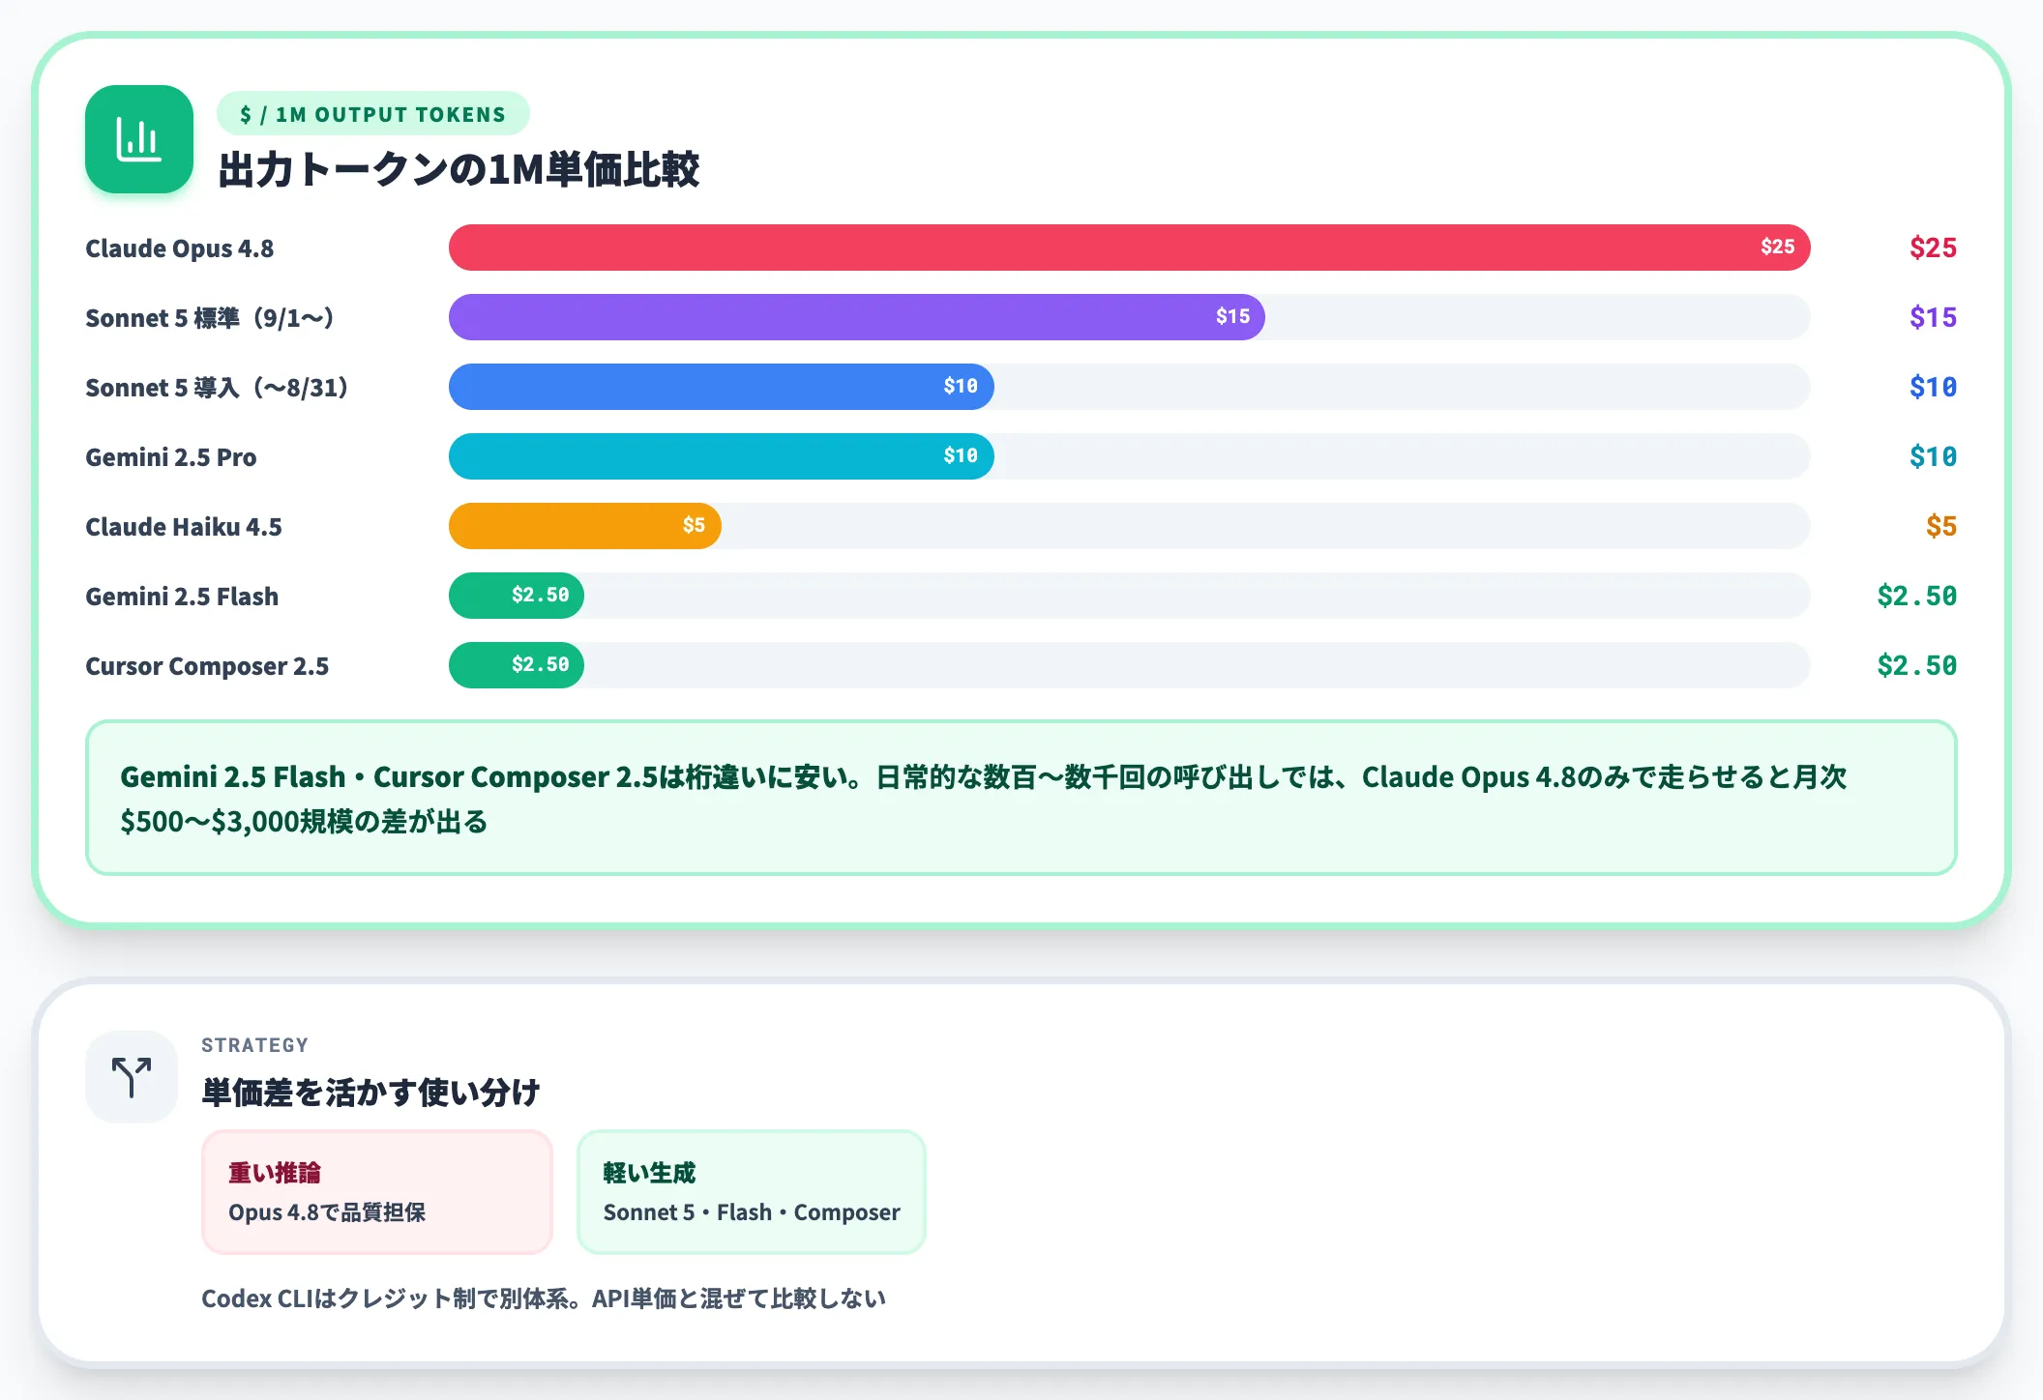Click the green bar chart icon
Viewport: 2043px width, 1400px height.
click(x=139, y=139)
